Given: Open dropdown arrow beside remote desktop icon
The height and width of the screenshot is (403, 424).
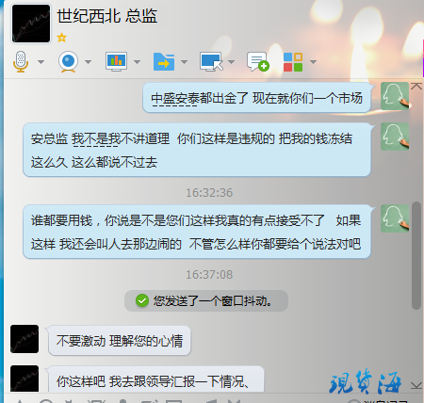Looking at the screenshot, I should 232,62.
